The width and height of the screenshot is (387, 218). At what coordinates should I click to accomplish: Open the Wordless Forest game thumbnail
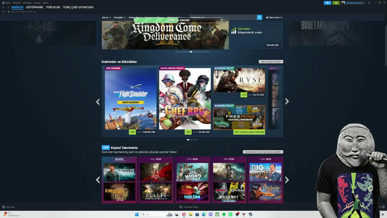pyautogui.click(x=119, y=172)
